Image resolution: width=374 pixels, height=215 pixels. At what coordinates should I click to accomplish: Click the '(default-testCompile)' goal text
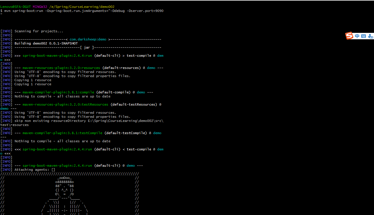click(x=126, y=133)
